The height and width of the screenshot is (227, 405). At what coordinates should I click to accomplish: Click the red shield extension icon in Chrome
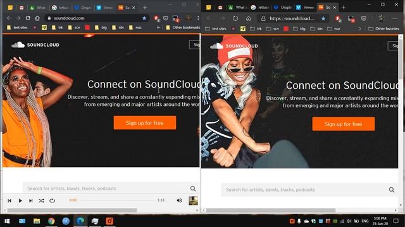156,18
